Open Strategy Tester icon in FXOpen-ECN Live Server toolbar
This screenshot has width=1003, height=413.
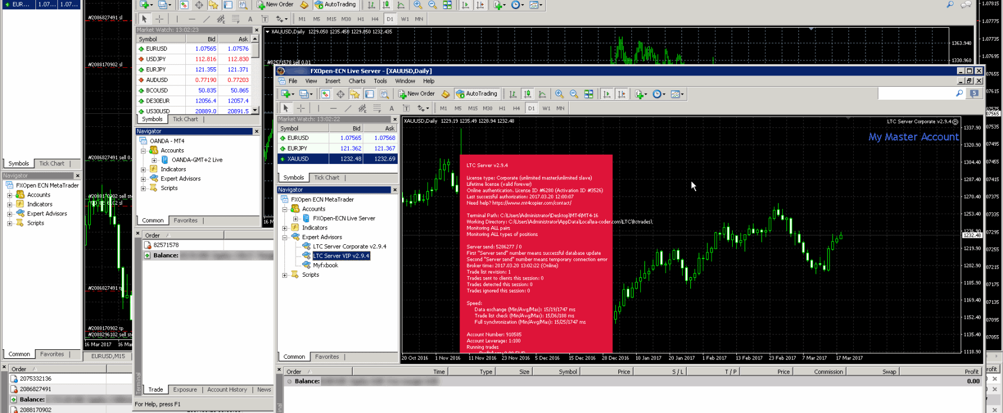pyautogui.click(x=383, y=94)
